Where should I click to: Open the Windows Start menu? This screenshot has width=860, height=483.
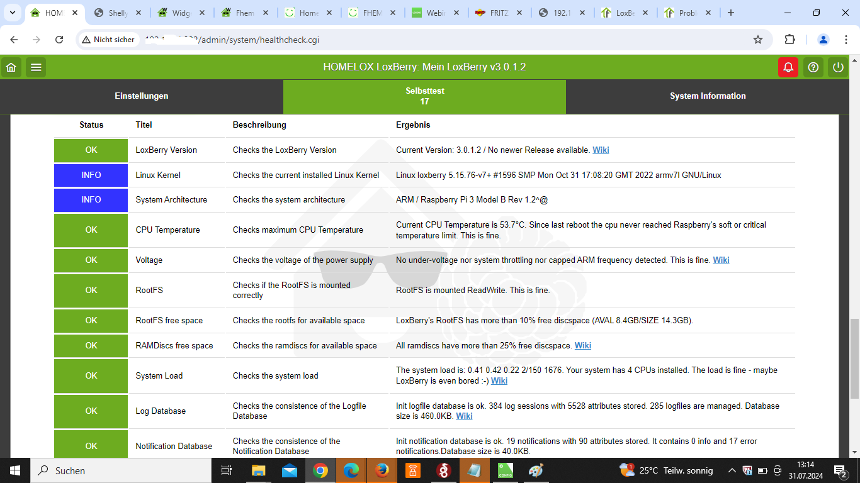(x=15, y=470)
